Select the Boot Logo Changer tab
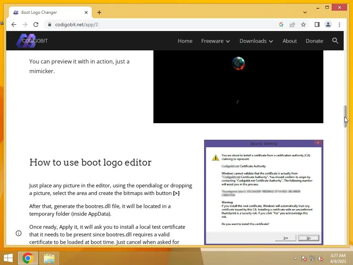The height and width of the screenshot is (265, 353). tap(50, 12)
